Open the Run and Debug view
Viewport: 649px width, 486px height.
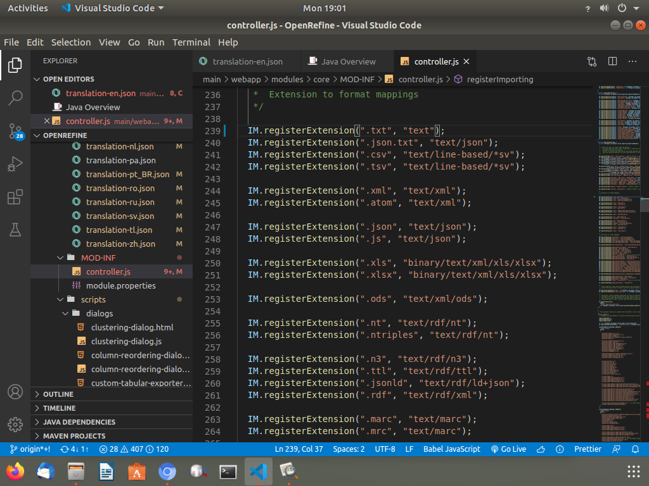(15, 164)
